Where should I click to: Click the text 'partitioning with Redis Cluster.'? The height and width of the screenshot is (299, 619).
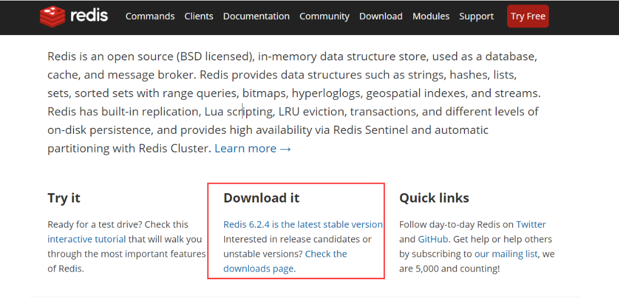pyautogui.click(x=129, y=149)
